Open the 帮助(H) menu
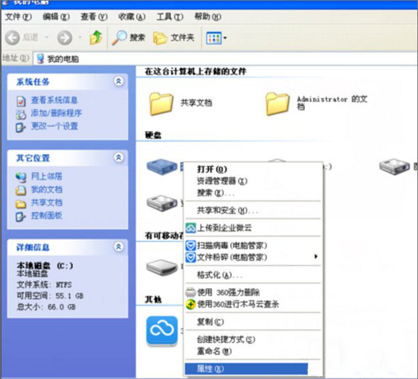The height and width of the screenshot is (379, 418). click(208, 17)
